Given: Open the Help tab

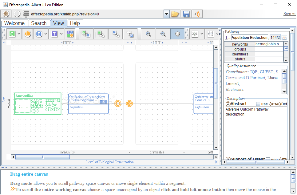Looking at the screenshot, I should (75, 23).
